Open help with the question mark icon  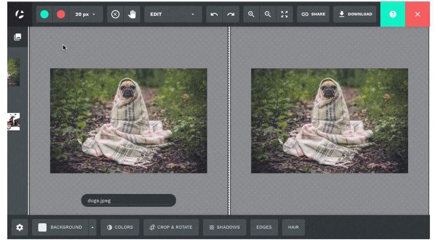click(x=392, y=14)
